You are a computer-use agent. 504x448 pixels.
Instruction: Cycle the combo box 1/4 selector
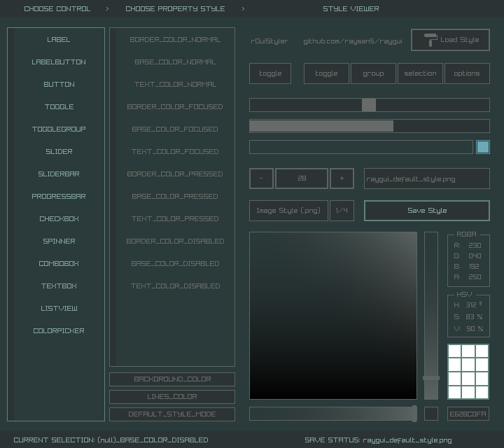[x=342, y=211]
